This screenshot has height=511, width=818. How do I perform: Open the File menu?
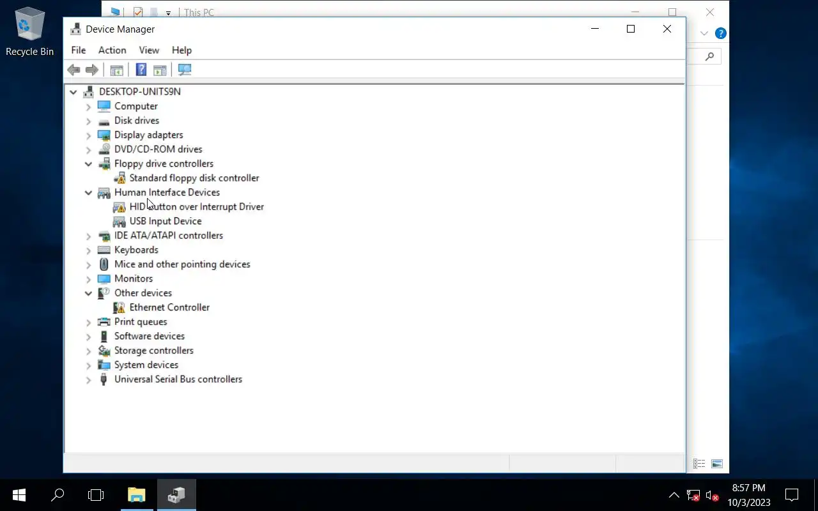[79, 50]
